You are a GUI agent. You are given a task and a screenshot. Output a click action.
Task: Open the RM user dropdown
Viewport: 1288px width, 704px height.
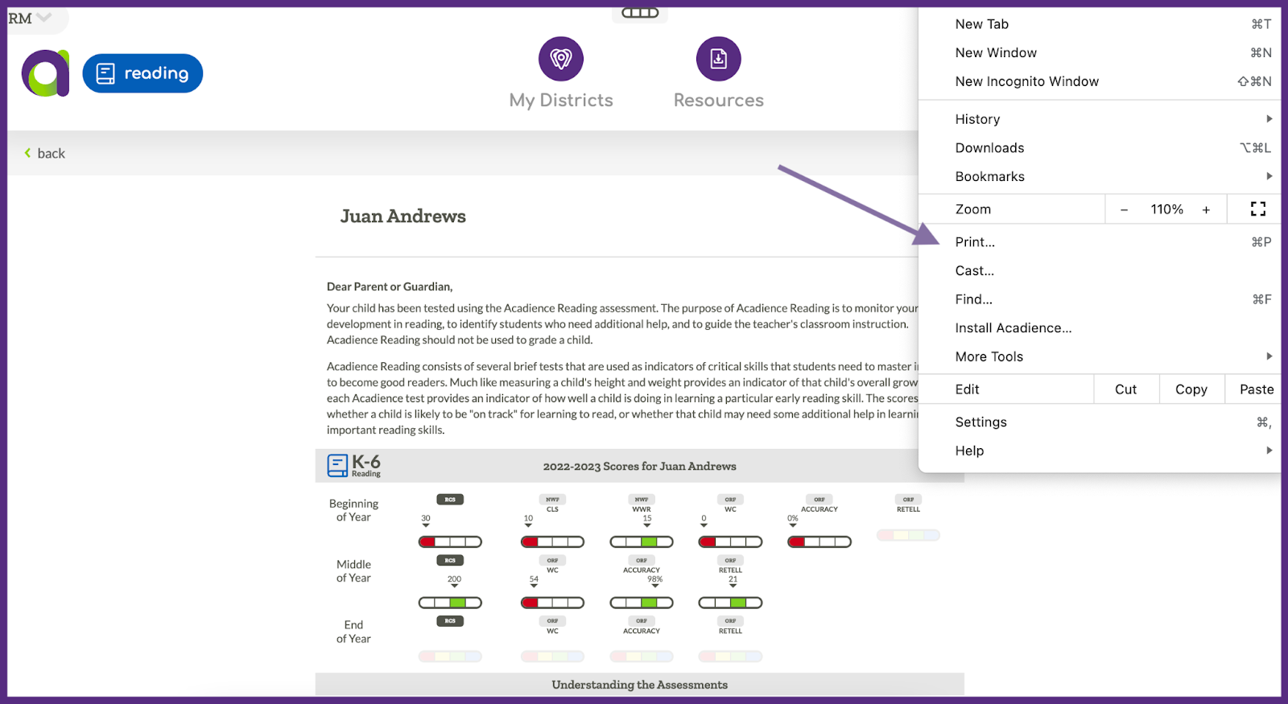coord(31,18)
